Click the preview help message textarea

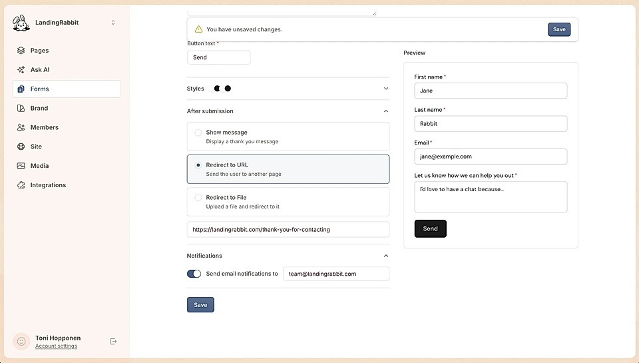tap(491, 197)
